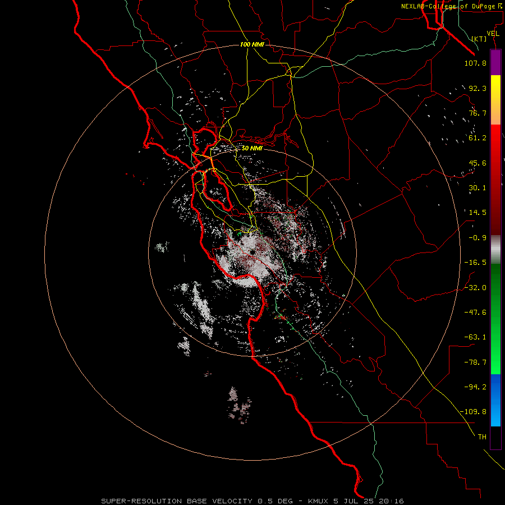Click the black radar site dot at center
Image resolution: width=505 pixels, height=505 pixels.
[x=252, y=252]
